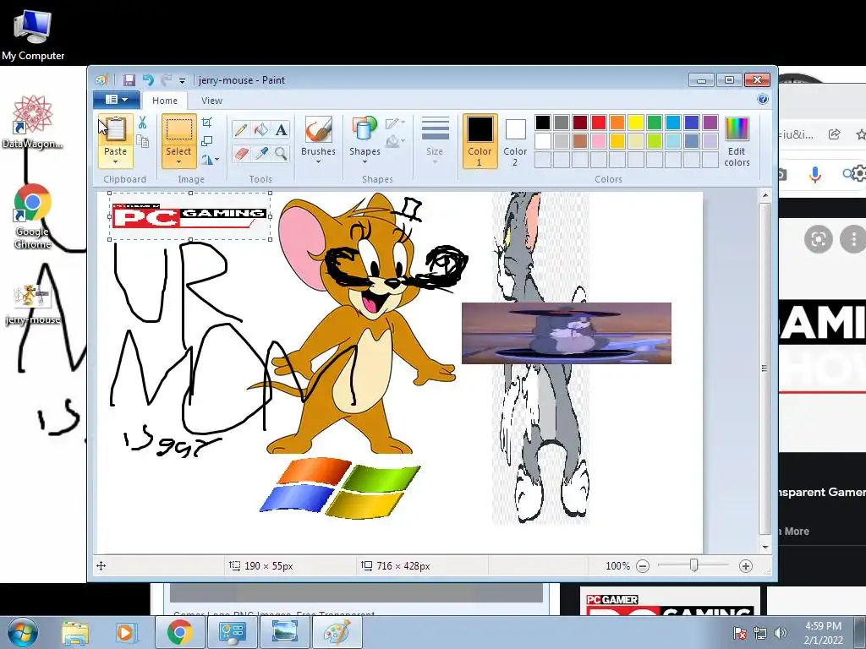Click the PC Gaming logo selection on canvas
This screenshot has height=649, width=866.
point(189,215)
